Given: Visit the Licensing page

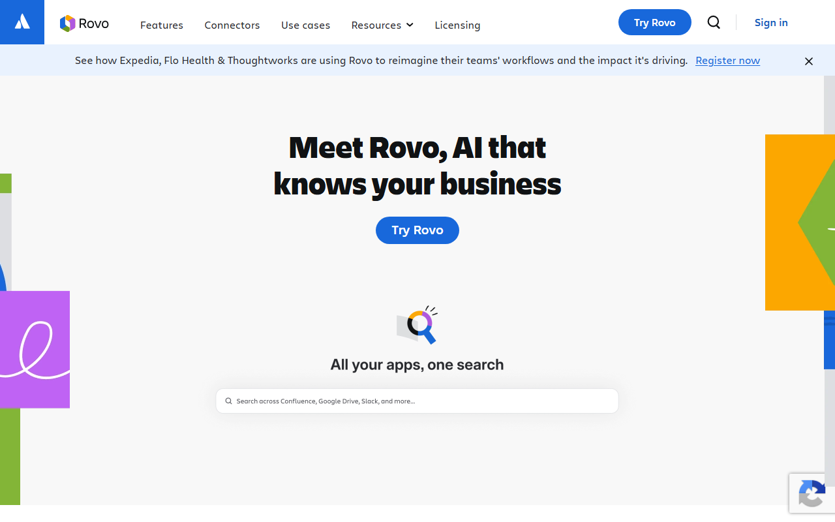Looking at the screenshot, I should (x=457, y=25).
